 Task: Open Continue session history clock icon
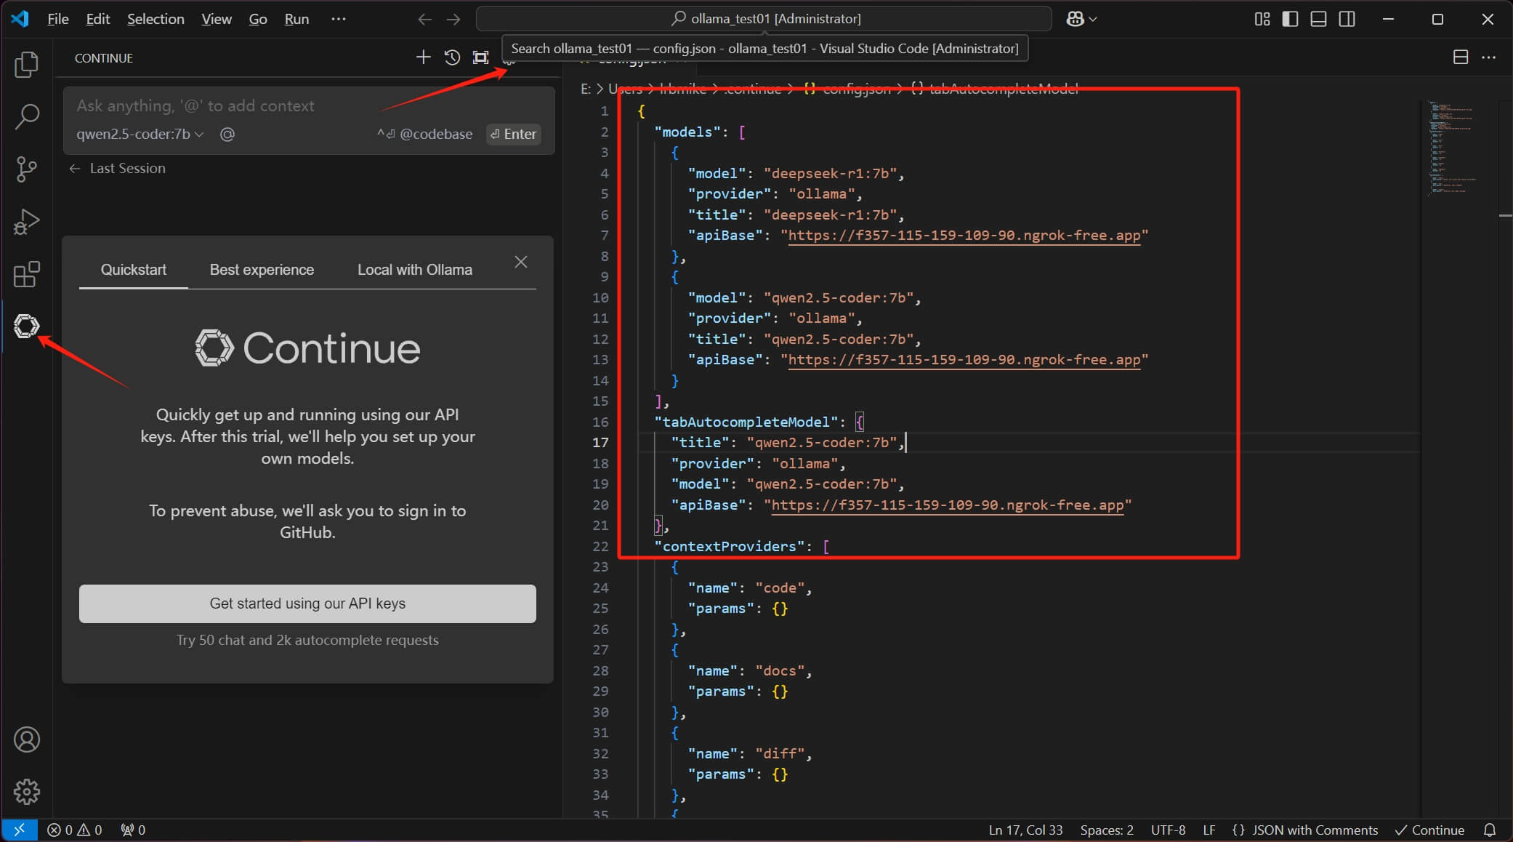tap(452, 57)
